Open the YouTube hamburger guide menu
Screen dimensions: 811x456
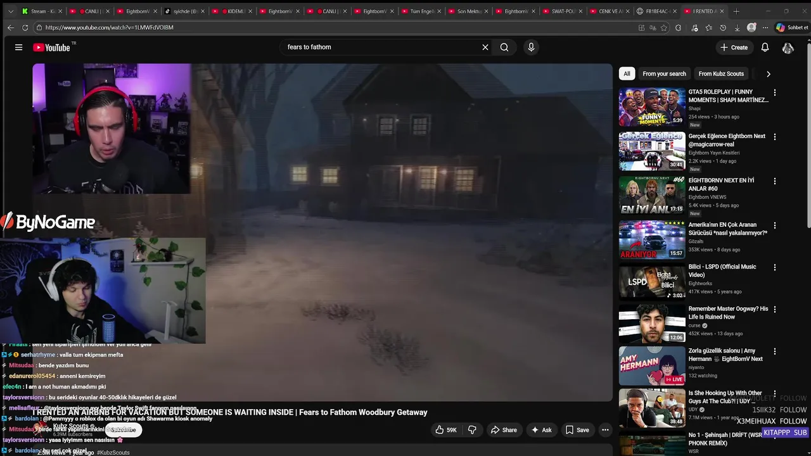click(18, 47)
